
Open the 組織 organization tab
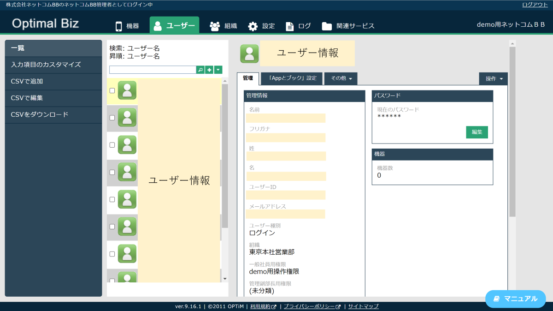pos(223,26)
